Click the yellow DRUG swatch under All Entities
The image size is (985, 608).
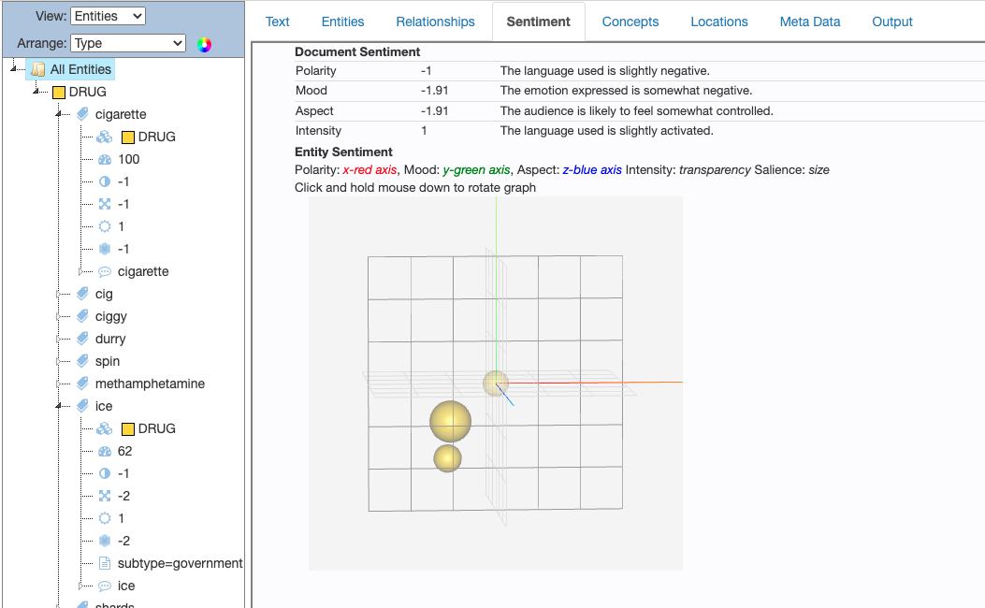point(58,92)
